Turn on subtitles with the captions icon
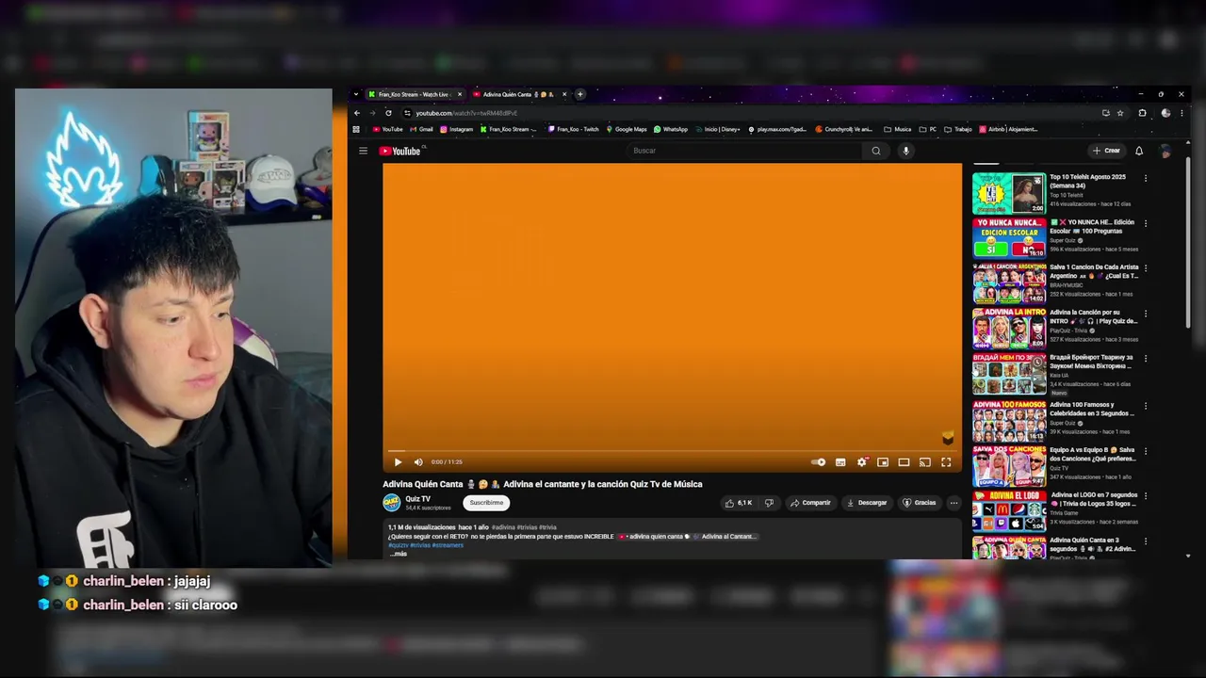 (840, 462)
